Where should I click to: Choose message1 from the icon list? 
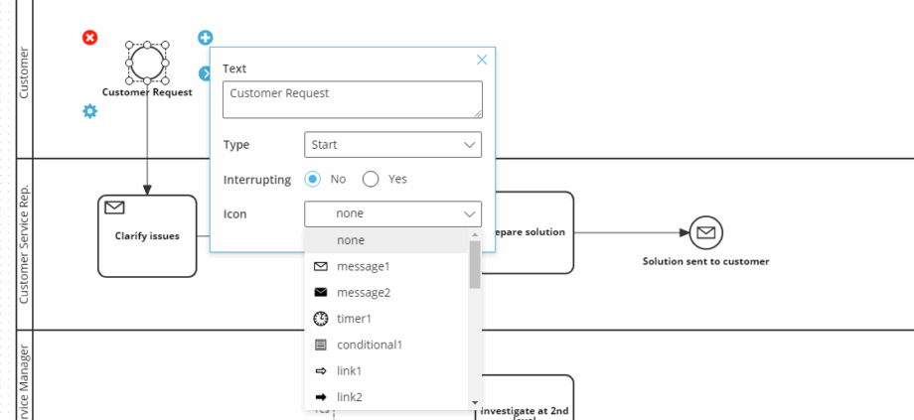pyautogui.click(x=363, y=266)
